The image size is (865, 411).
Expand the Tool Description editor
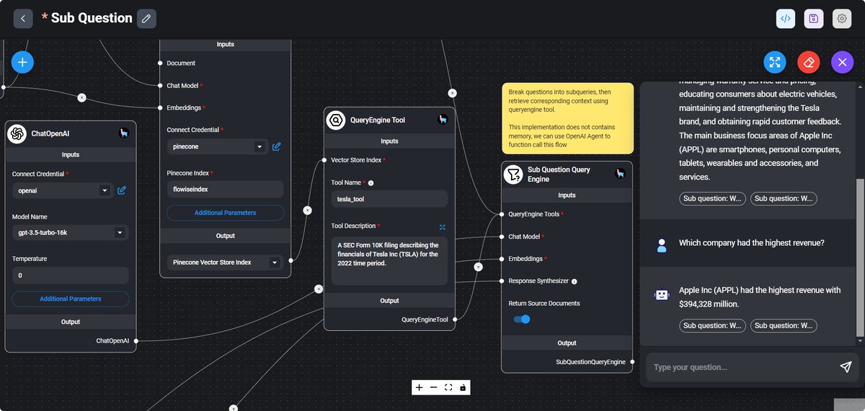443,226
